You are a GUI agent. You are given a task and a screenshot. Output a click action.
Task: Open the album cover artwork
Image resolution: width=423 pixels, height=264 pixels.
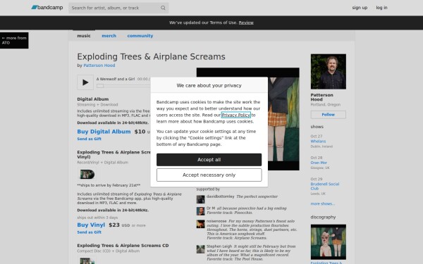(283, 119)
